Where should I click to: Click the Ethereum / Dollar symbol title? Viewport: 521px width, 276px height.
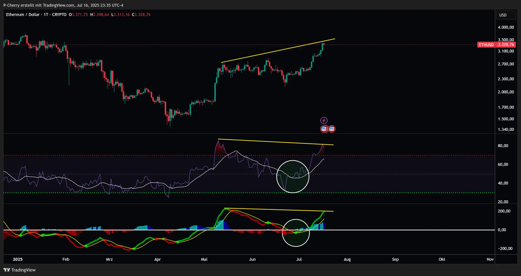point(23,15)
